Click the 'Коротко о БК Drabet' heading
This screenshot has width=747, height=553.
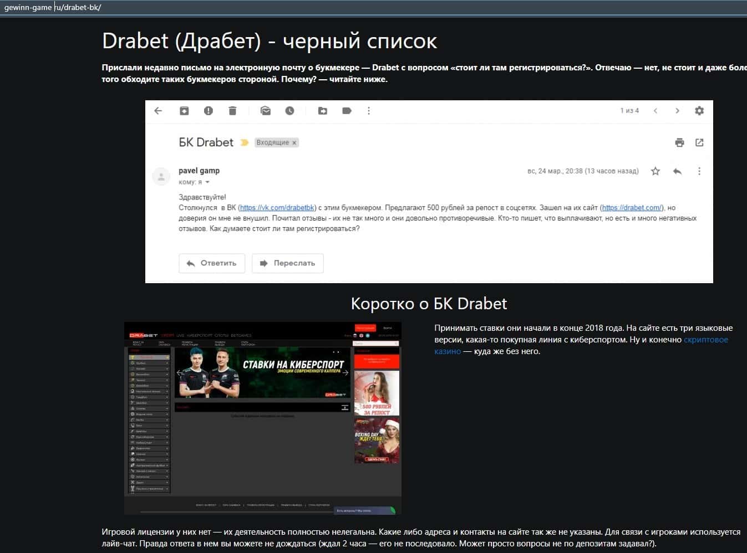[429, 304]
